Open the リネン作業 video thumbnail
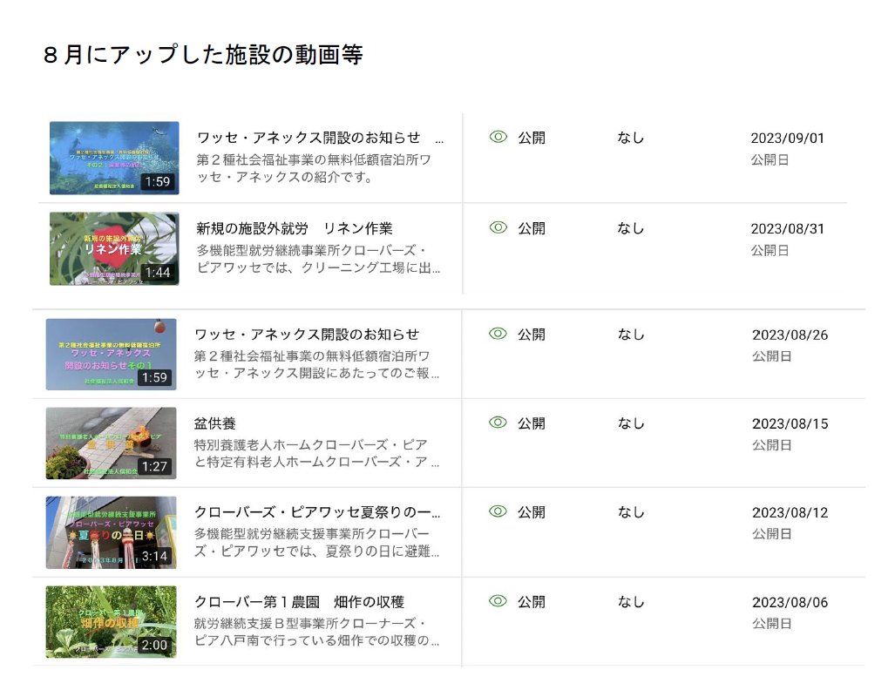 (x=114, y=249)
